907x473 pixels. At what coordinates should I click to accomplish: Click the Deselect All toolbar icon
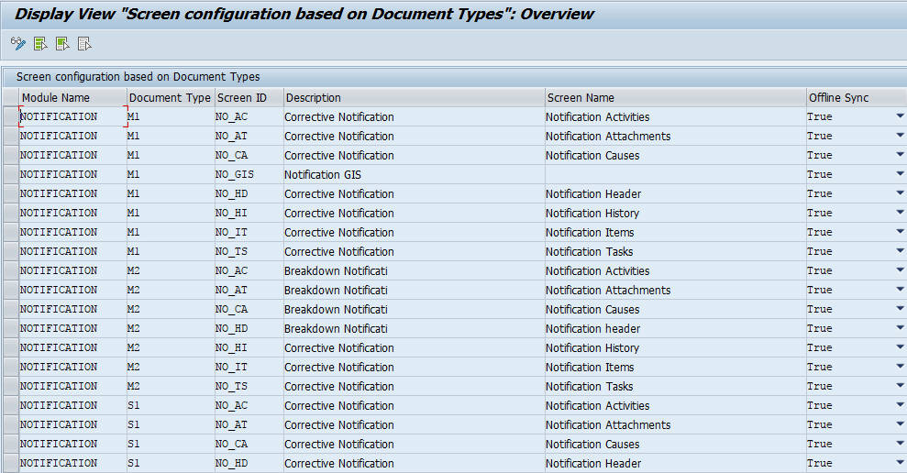click(x=84, y=44)
